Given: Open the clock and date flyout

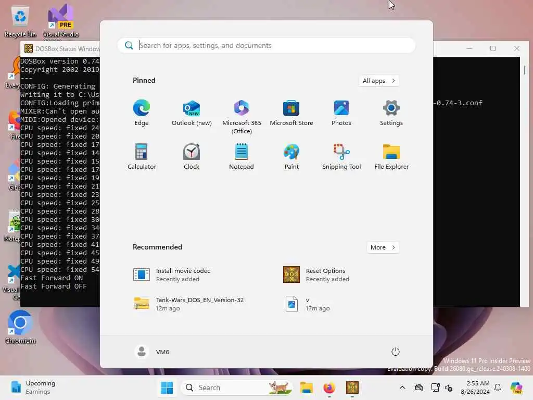Looking at the screenshot, I should pos(475,387).
